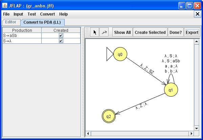This screenshot has height=140, width=203.
Task: Click the Done? button
Action: coord(175,33)
